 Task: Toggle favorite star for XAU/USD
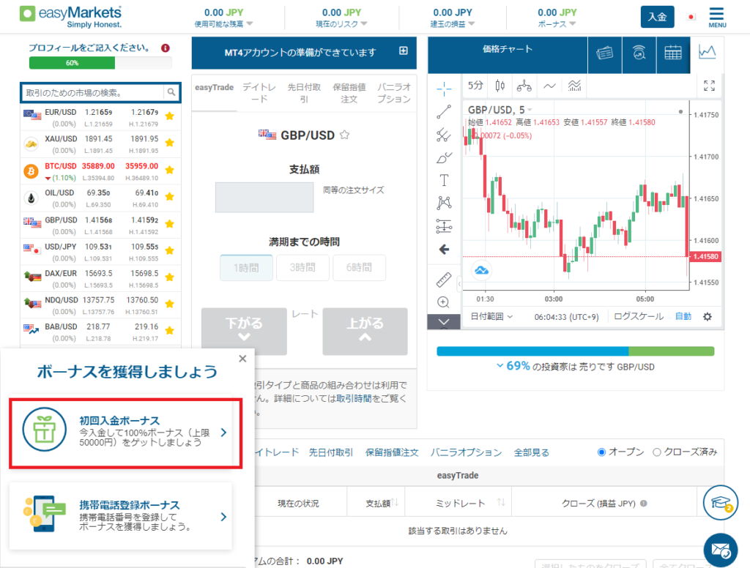click(169, 143)
